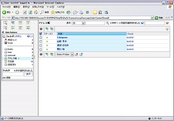Click the red-pinned folder icon by Select Folder
The image size is (174, 121).
(76, 54)
